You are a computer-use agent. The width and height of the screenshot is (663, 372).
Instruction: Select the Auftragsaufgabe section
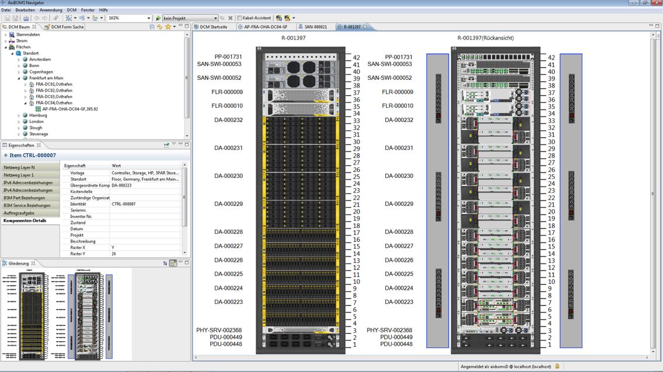click(x=30, y=213)
